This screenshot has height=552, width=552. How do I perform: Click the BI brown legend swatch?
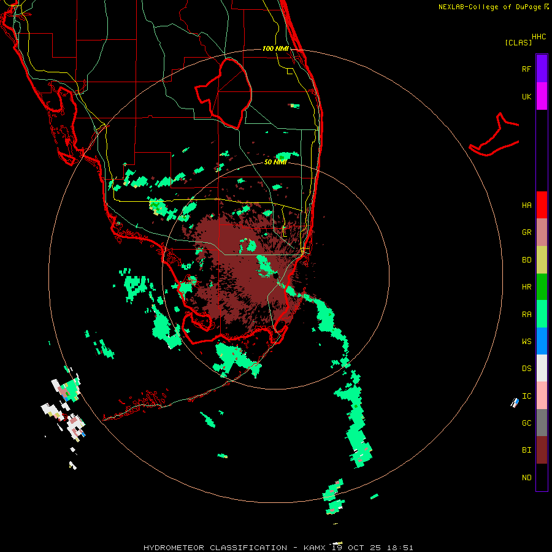pyautogui.click(x=542, y=450)
